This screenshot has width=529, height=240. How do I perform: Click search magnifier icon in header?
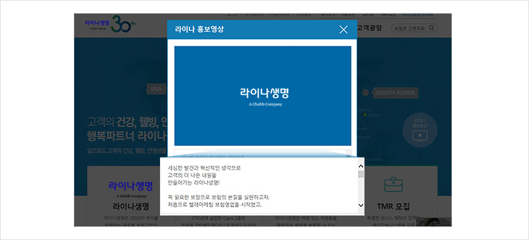click(432, 28)
